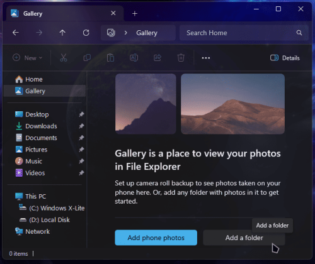The width and height of the screenshot is (315, 264).
Task: Navigate back with the left arrow
Action: point(16,33)
